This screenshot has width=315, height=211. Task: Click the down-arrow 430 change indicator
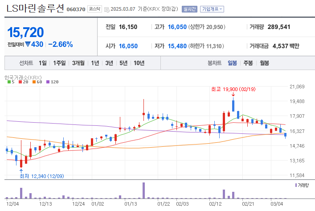coord(34,44)
